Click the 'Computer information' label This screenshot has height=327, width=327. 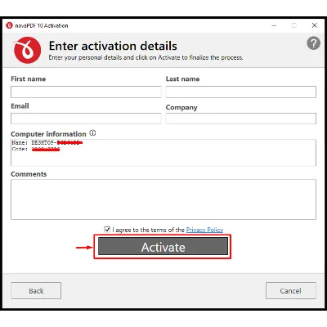click(x=48, y=134)
